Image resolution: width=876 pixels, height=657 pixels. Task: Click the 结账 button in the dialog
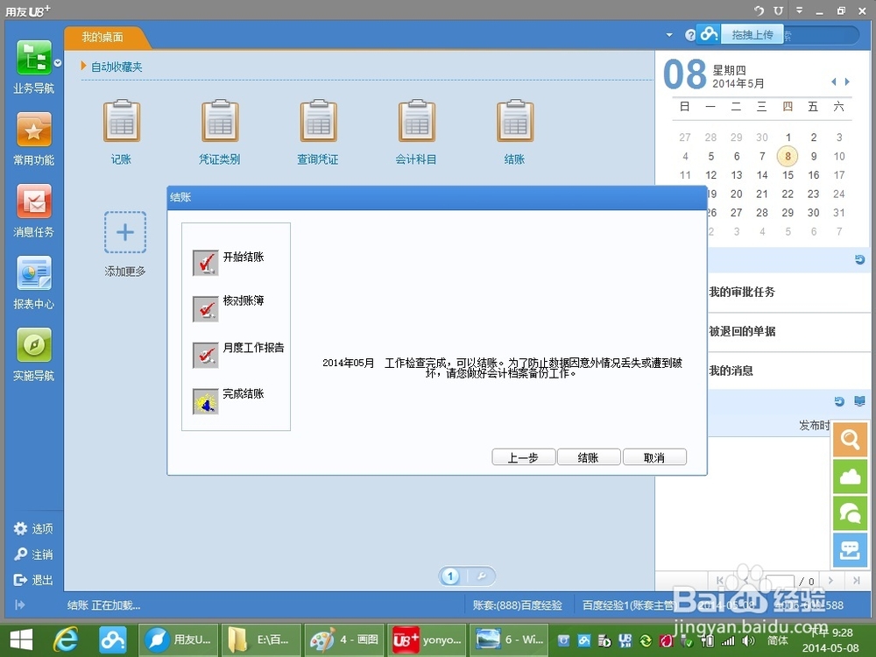(x=589, y=456)
